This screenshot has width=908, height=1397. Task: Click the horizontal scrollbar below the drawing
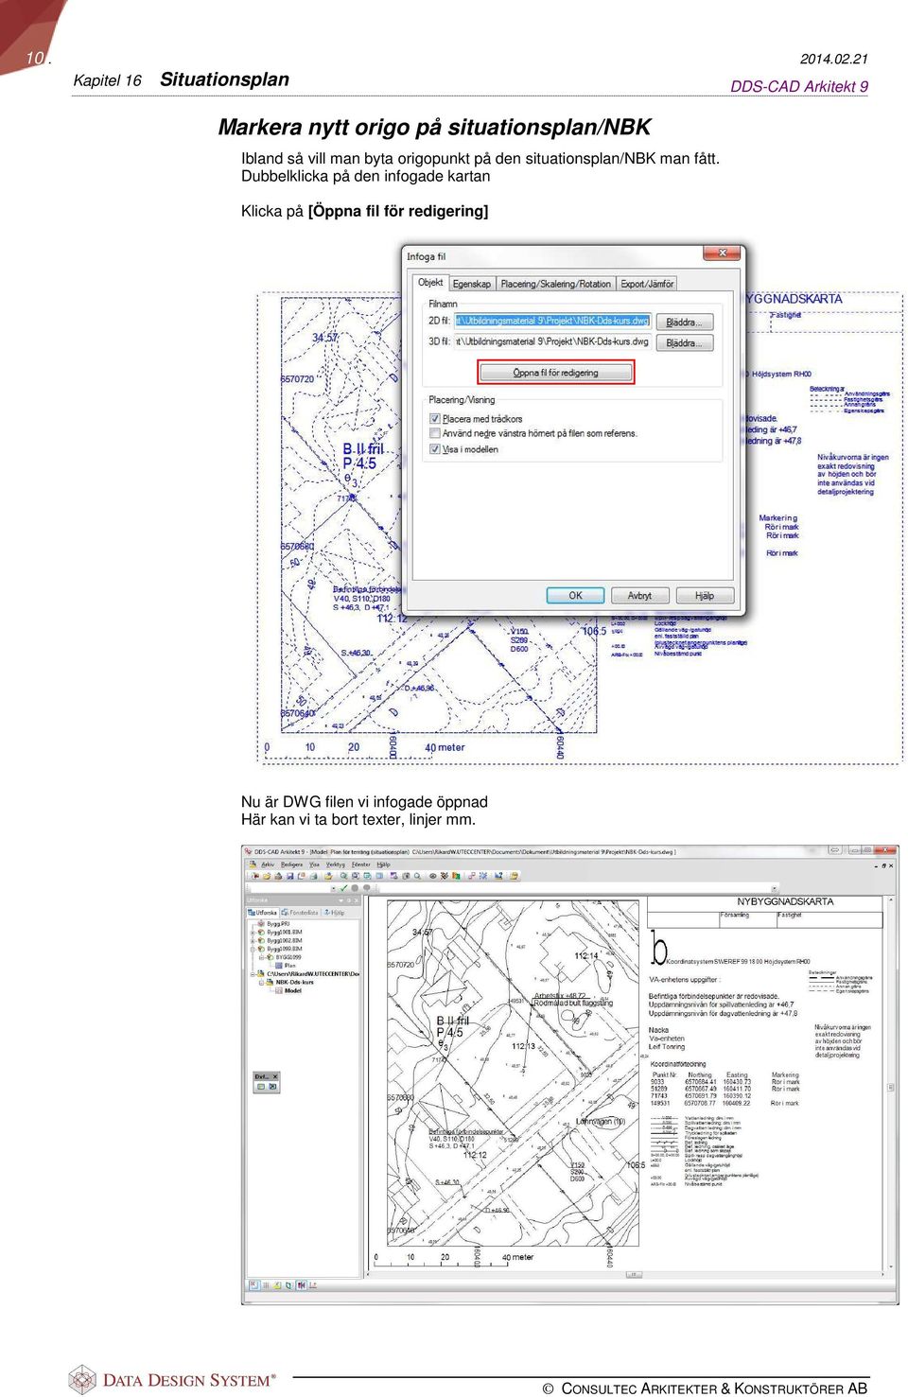click(625, 1274)
